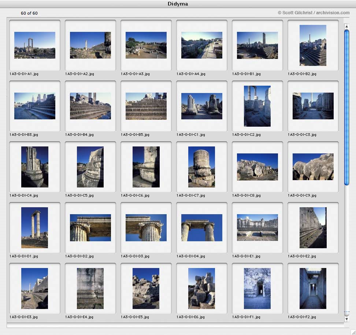Image resolution: width=356 pixels, height=335 pixels.
Task: Choose thumbnail 1A3-G-DI-A4.jpg
Action: (x=201, y=45)
